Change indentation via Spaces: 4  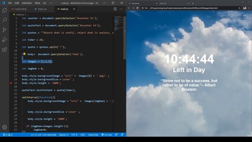point(64,135)
